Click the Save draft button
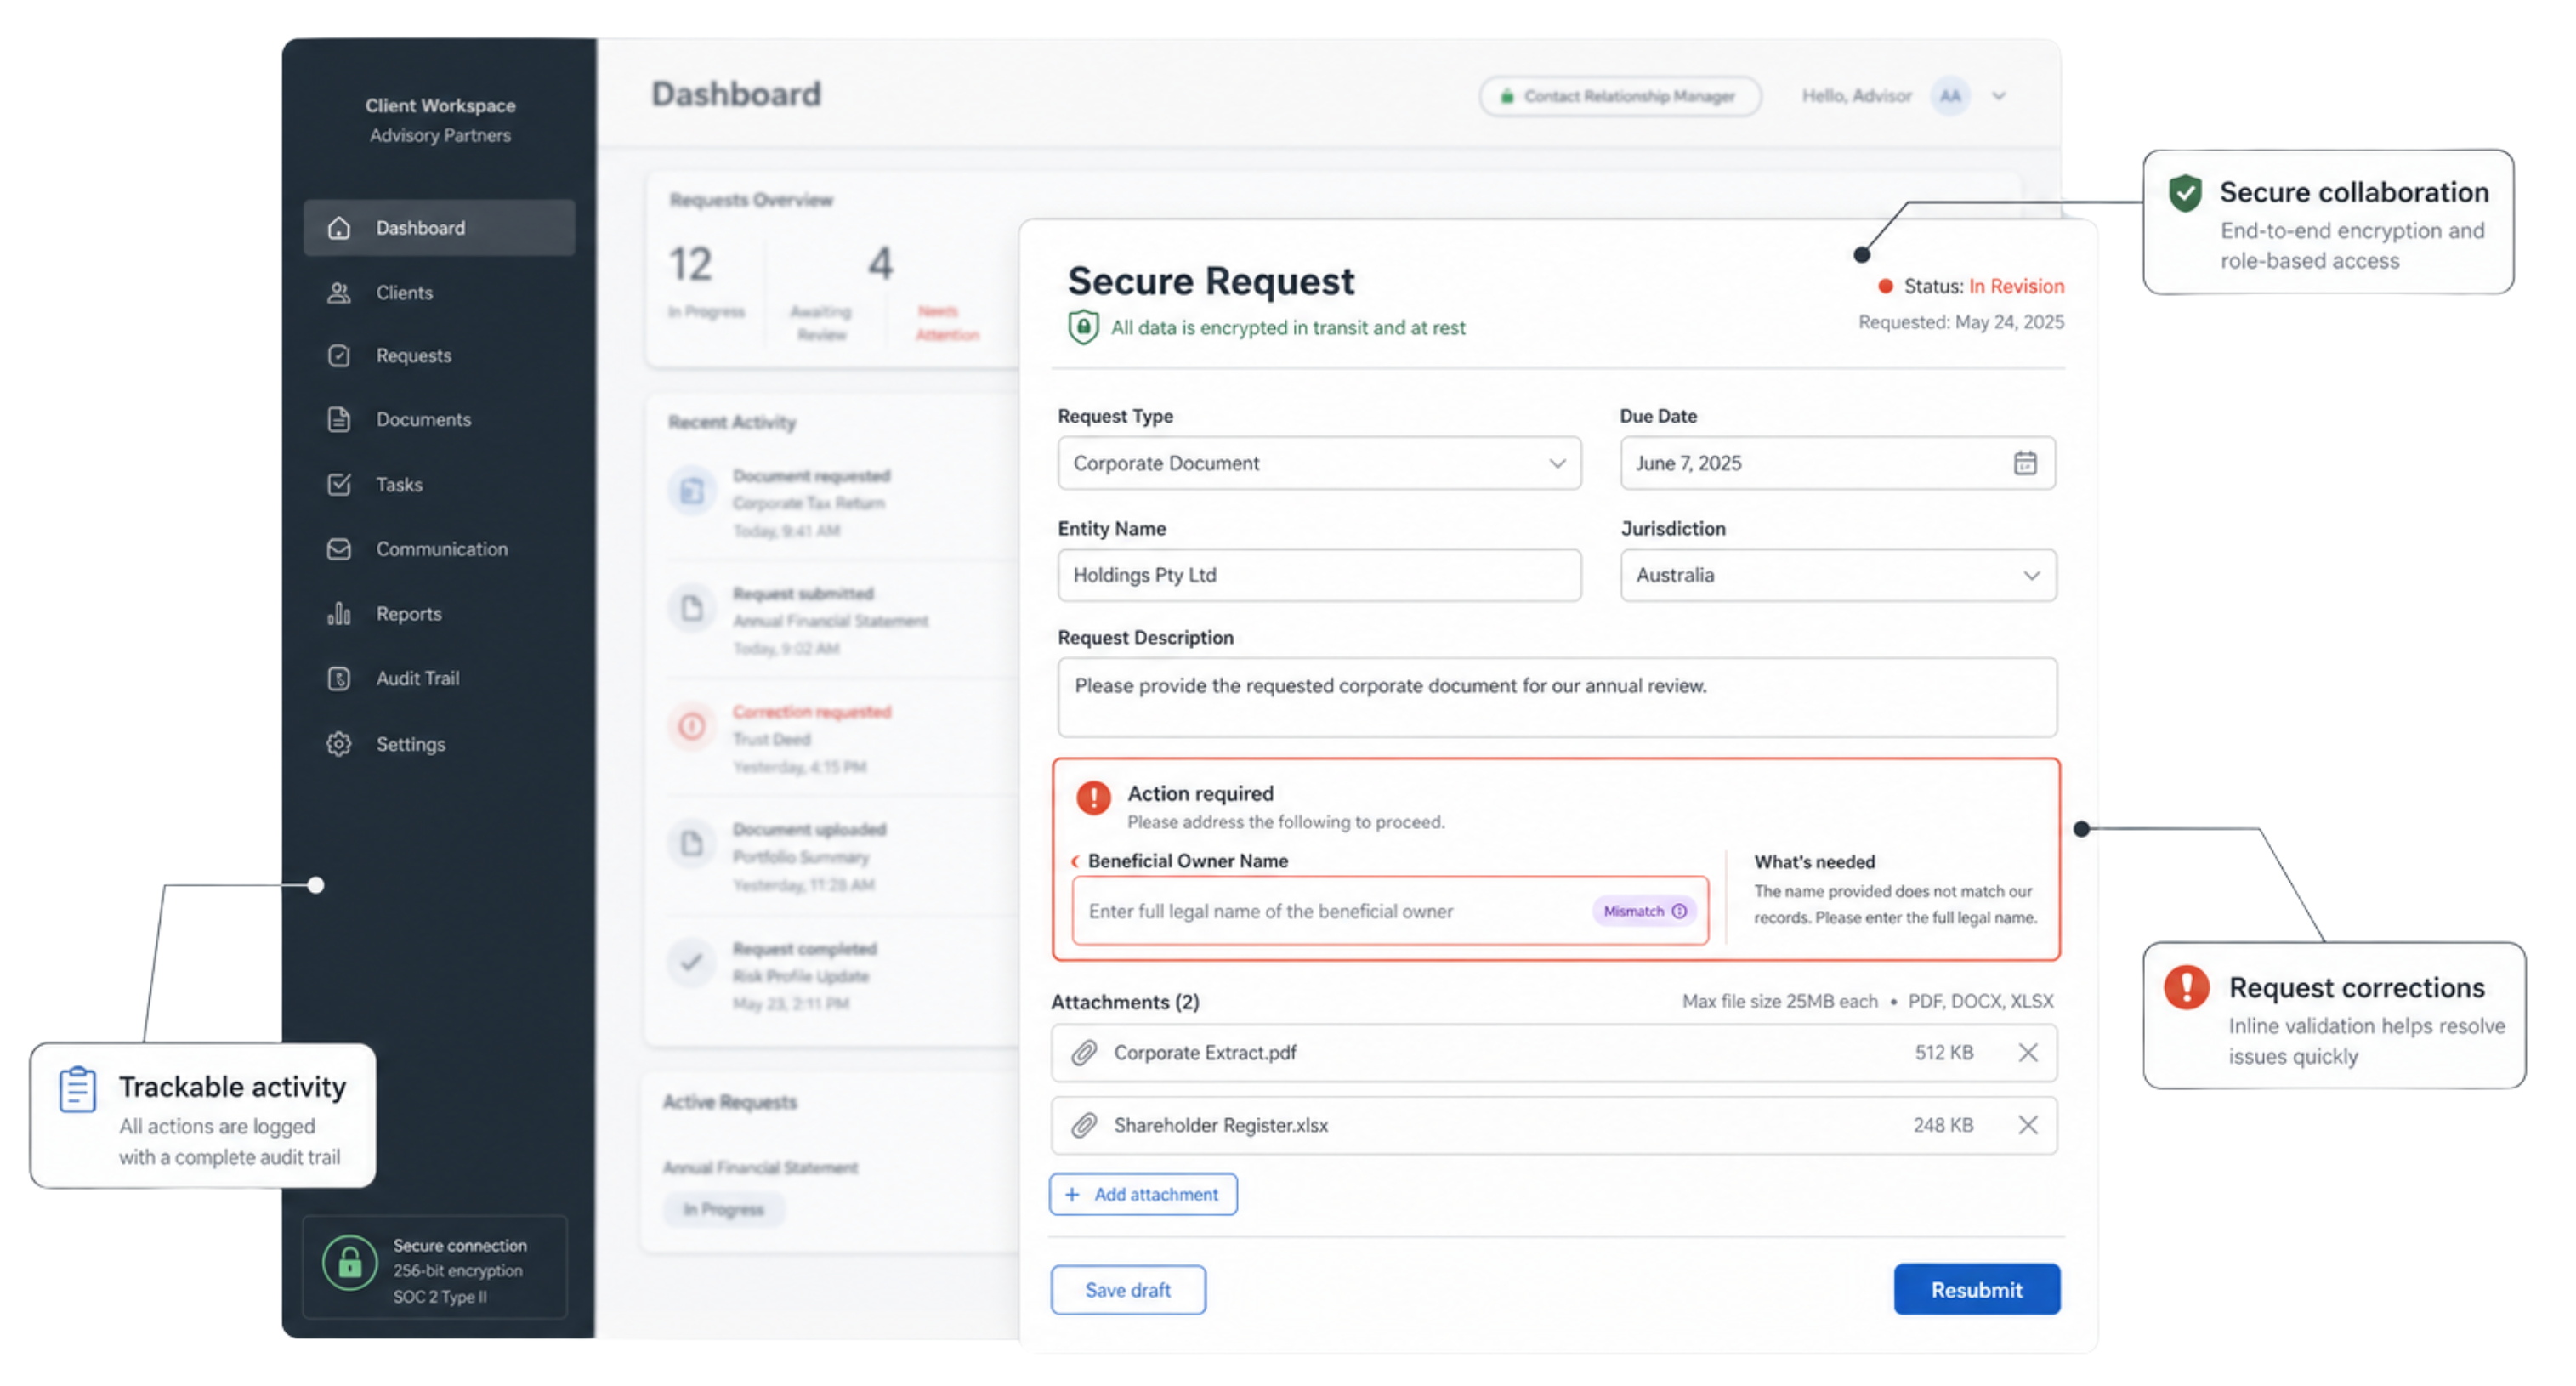This screenshot has height=1386, width=2576. coord(1128,1291)
